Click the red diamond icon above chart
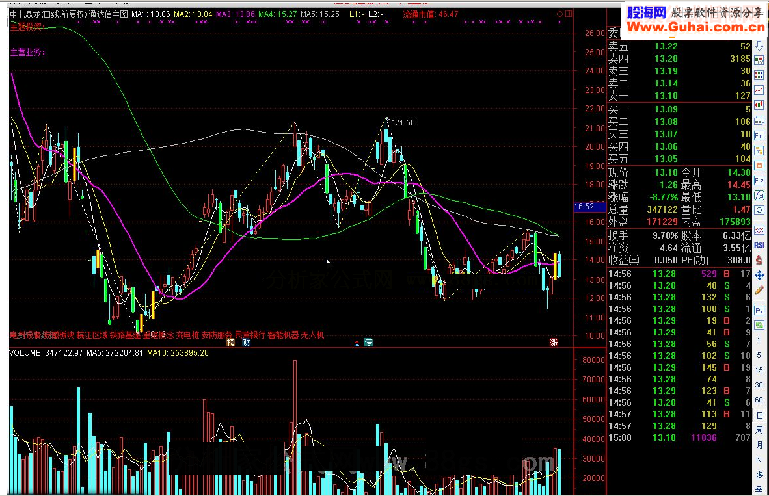 point(560,14)
